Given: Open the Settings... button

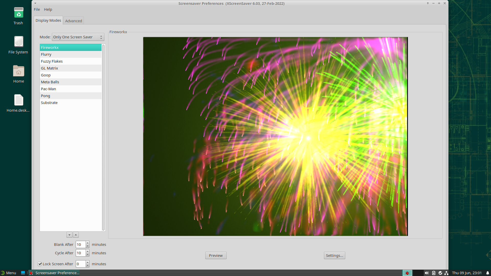Looking at the screenshot, I should [x=334, y=256].
